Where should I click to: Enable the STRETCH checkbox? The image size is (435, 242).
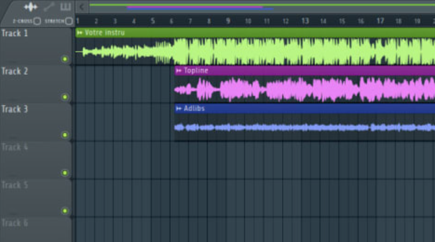point(69,21)
